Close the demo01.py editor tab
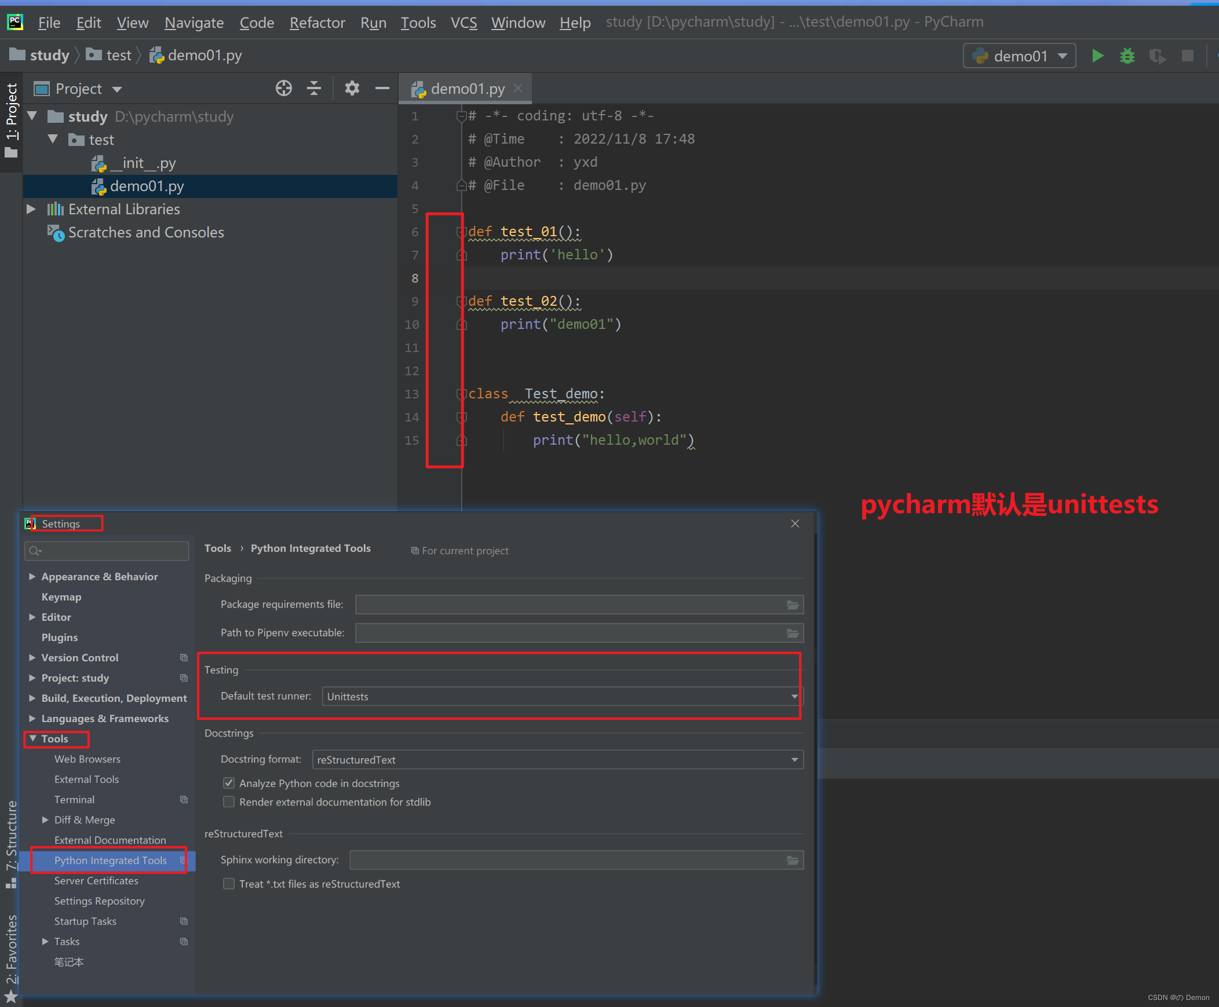This screenshot has width=1219, height=1007. pos(518,88)
